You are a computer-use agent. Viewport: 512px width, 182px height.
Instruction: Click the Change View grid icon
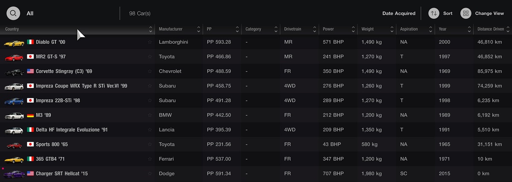tap(466, 13)
